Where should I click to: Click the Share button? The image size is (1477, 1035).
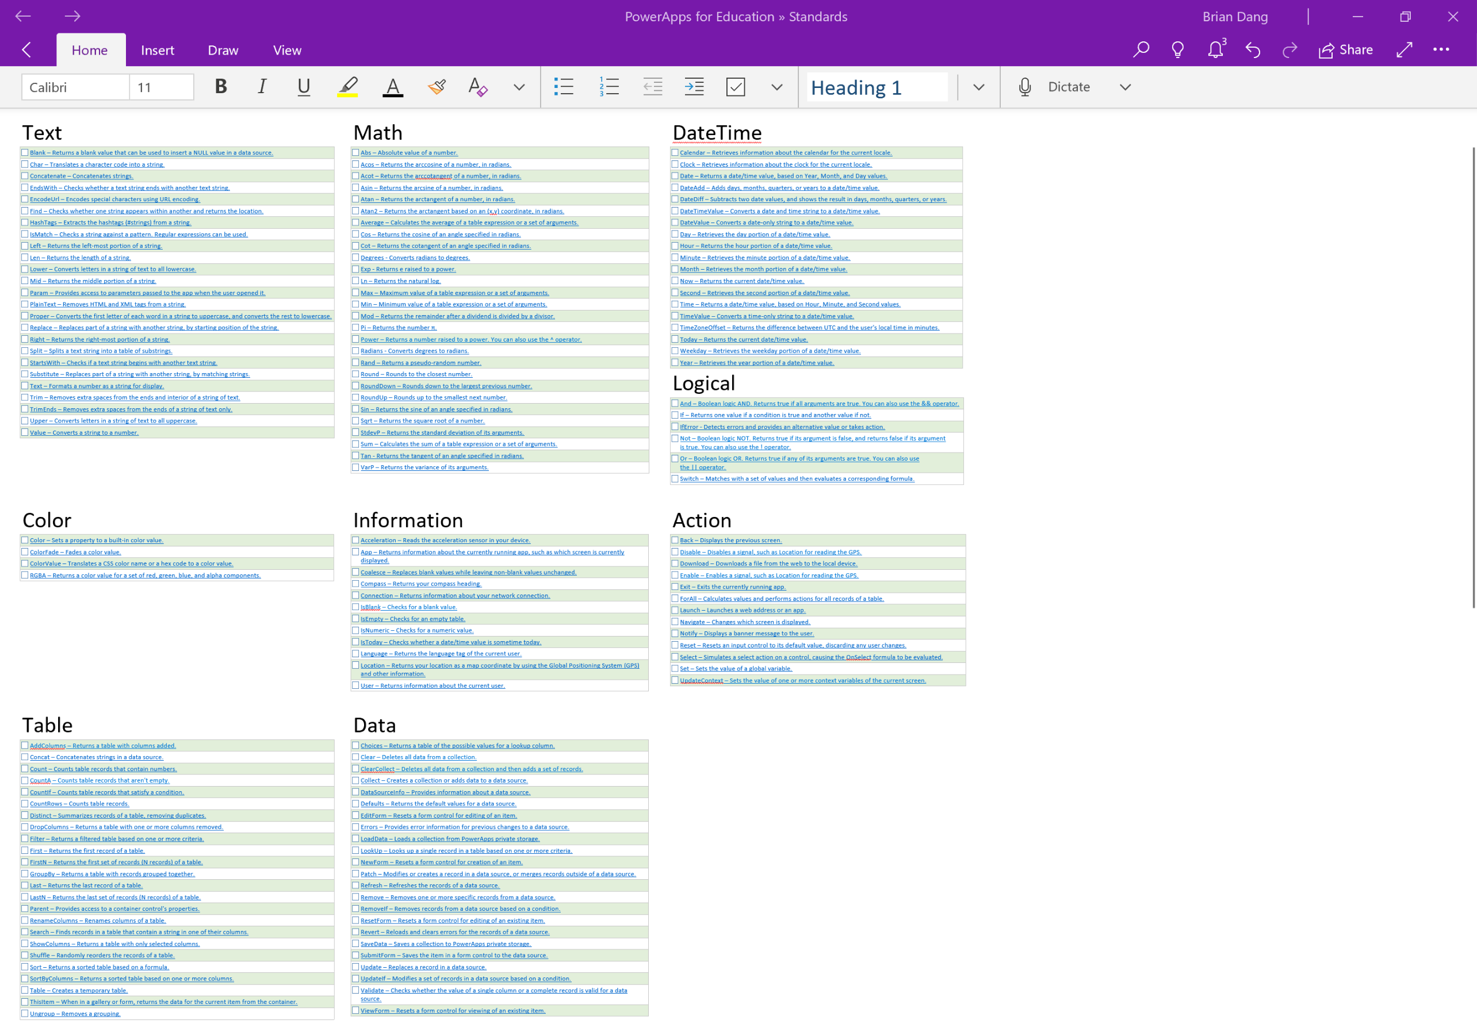tap(1346, 50)
